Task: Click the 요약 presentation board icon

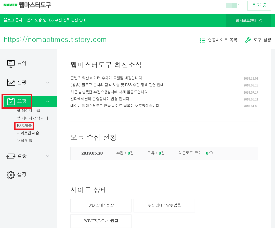Action: pyautogui.click(x=11, y=64)
